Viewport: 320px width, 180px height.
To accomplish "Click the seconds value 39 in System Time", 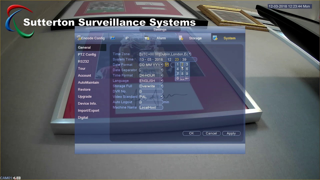I will [184, 59].
